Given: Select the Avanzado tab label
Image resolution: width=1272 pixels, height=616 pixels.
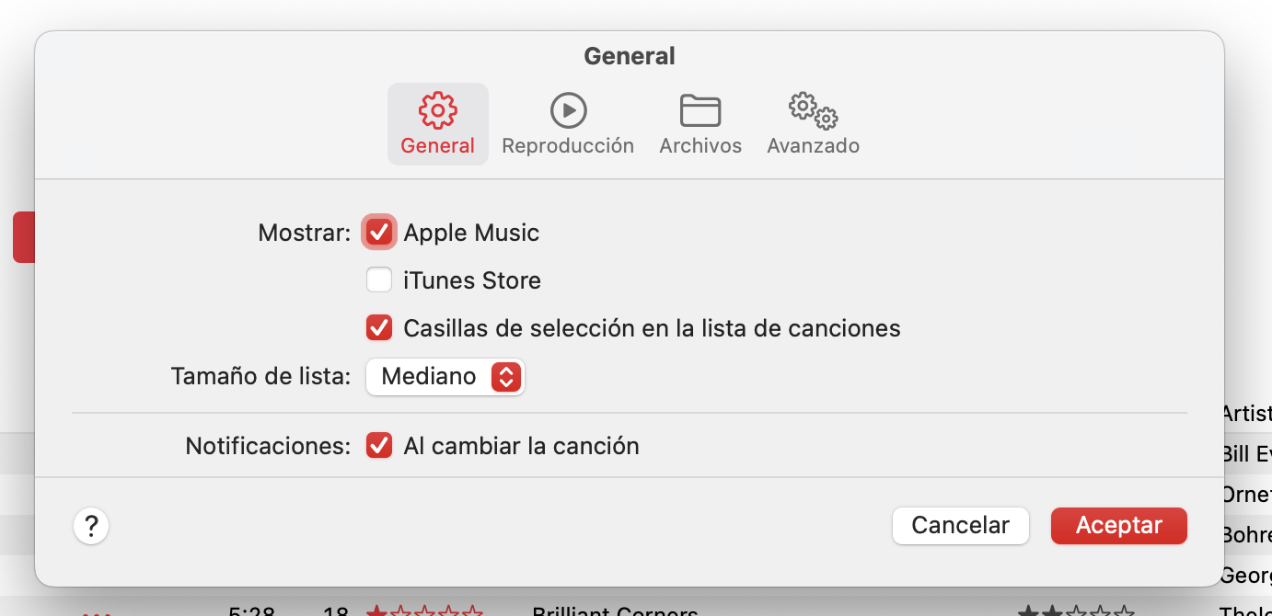Looking at the screenshot, I should [813, 146].
